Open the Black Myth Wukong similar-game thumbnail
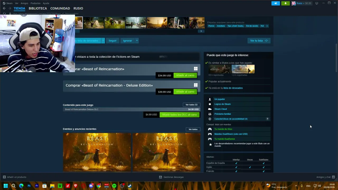Image resolution: width=338 pixels, height=190 pixels. click(x=220, y=69)
